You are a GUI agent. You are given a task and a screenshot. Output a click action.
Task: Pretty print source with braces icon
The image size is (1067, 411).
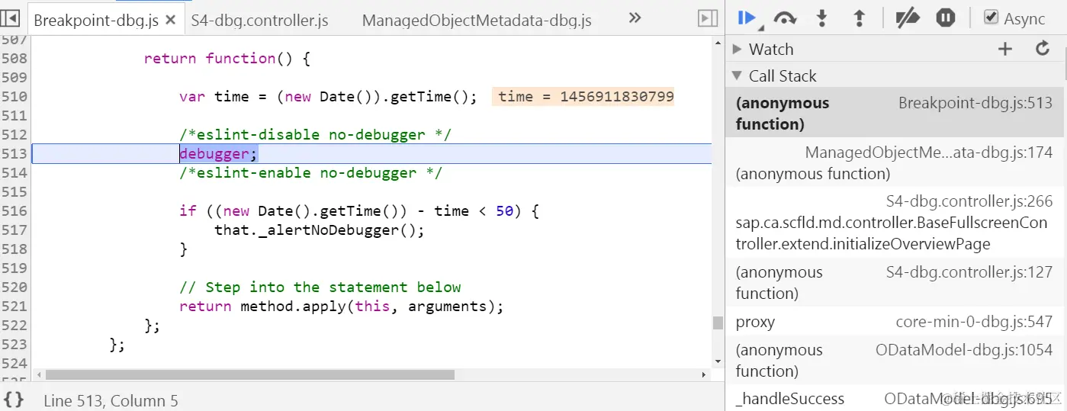(14, 399)
